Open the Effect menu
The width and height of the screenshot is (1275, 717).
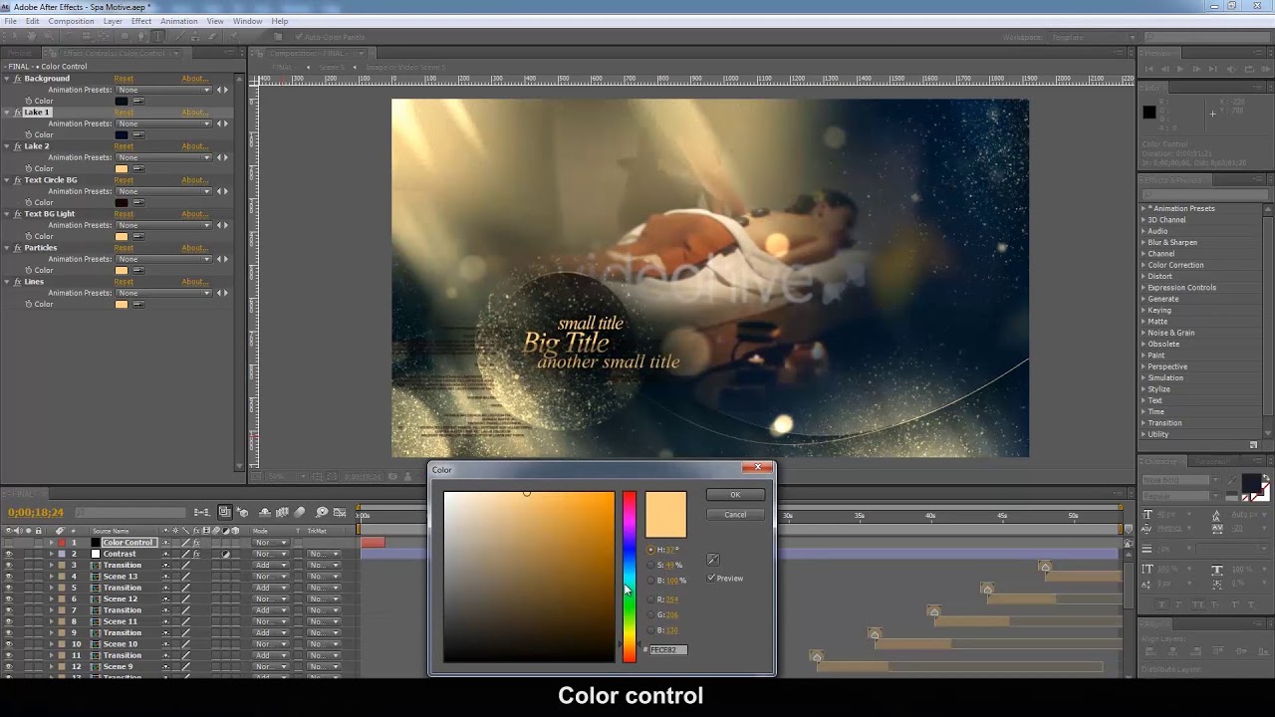click(141, 21)
